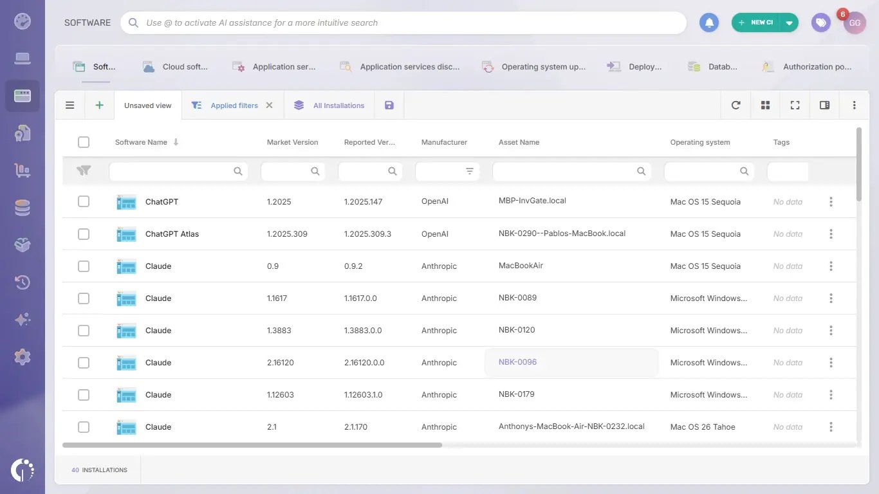Toggle the side panel icon
This screenshot has width=879, height=494.
(x=824, y=105)
